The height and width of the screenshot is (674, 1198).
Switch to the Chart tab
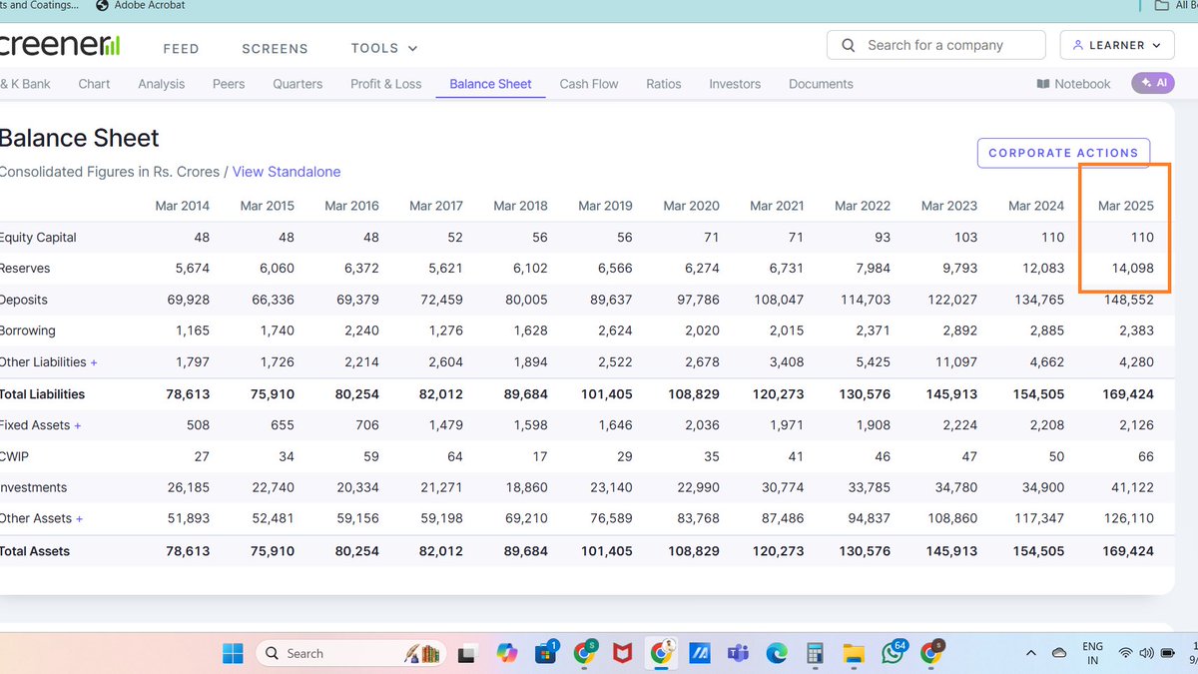pos(94,84)
